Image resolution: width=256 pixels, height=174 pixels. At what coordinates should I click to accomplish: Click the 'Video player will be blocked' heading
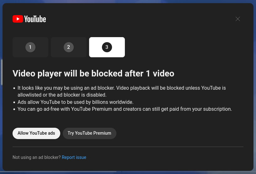93,74
